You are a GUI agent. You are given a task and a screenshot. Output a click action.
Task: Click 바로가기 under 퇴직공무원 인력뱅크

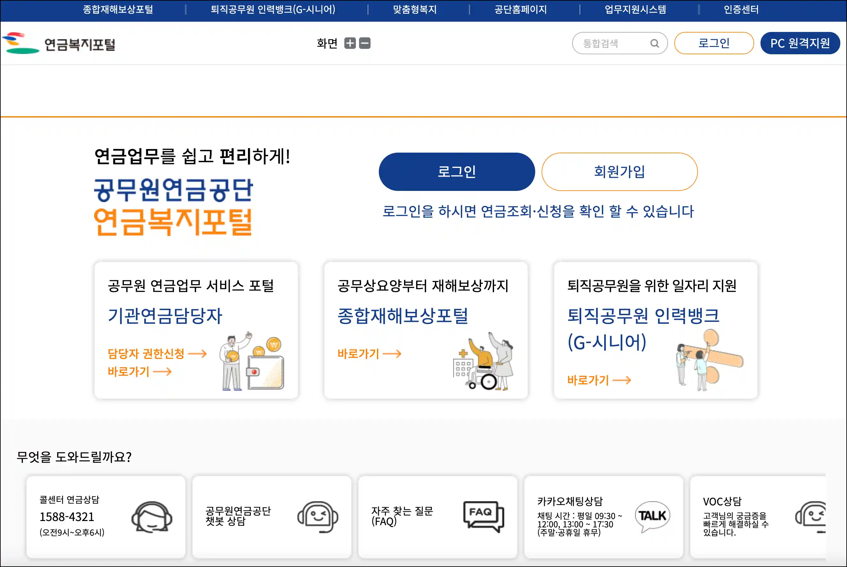click(599, 380)
